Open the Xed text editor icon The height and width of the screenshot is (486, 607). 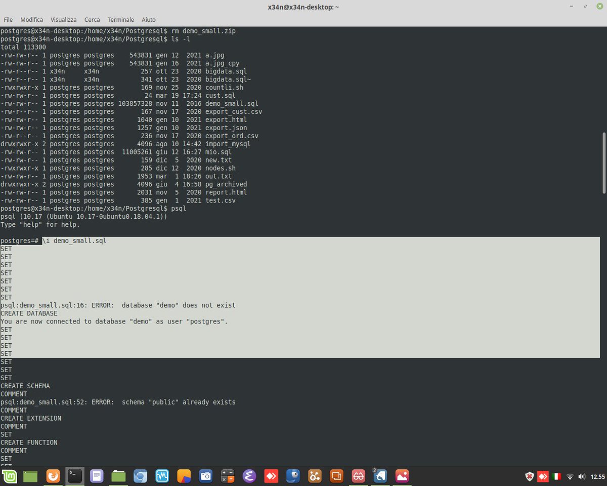click(x=97, y=476)
